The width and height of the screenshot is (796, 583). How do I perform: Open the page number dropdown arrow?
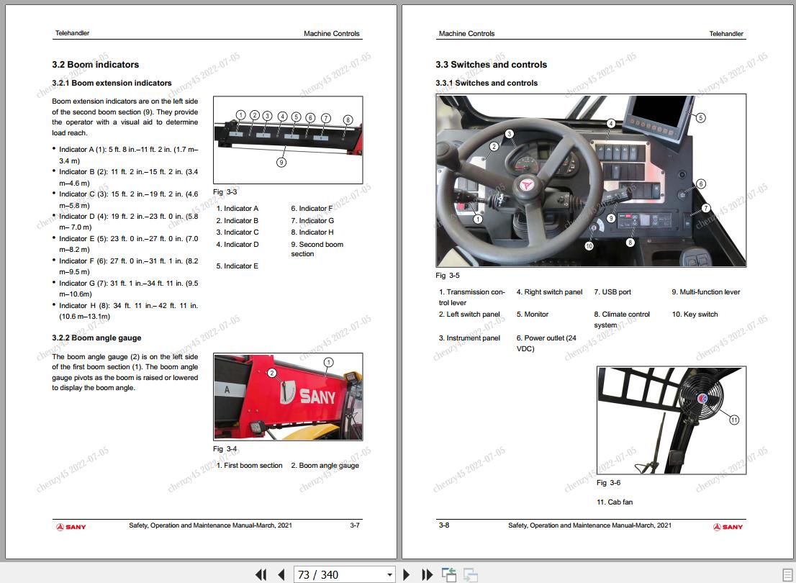coord(389,575)
